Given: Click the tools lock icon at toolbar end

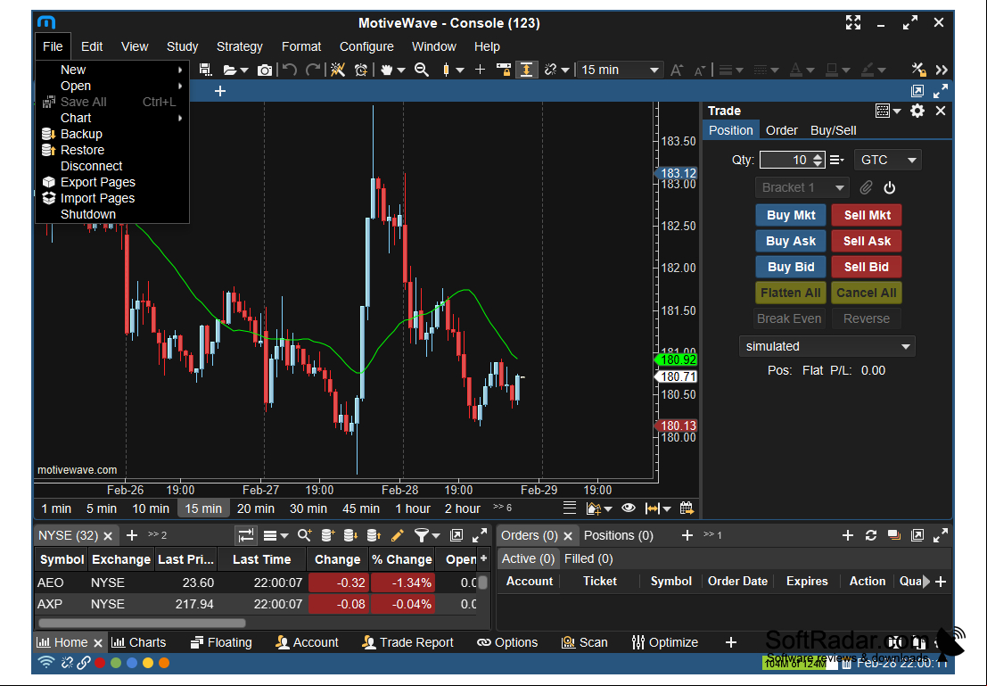Looking at the screenshot, I should tap(918, 70).
